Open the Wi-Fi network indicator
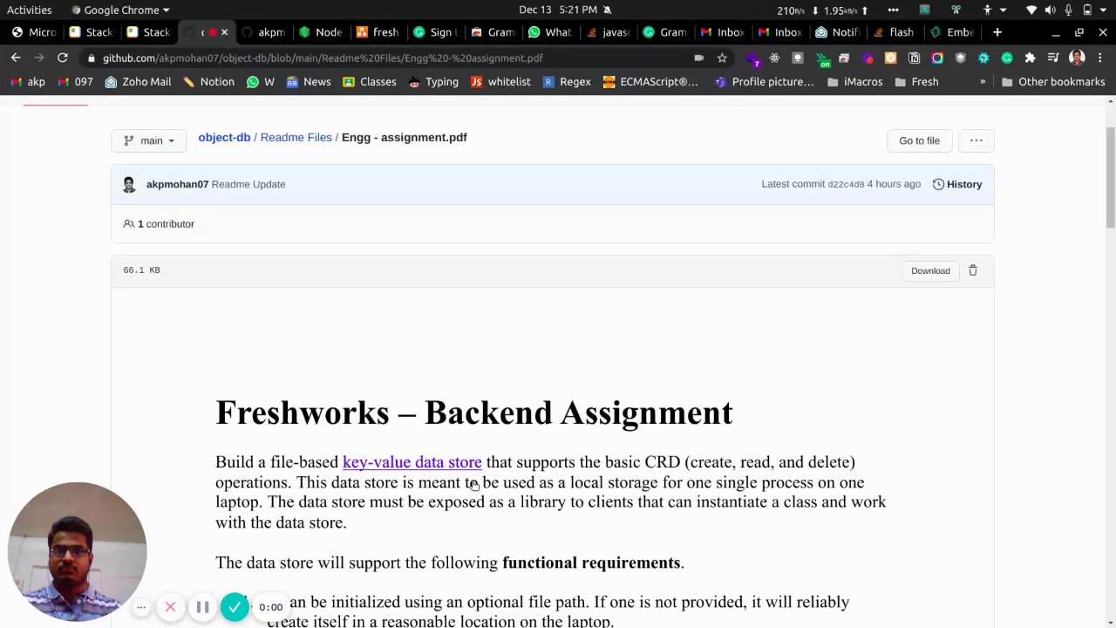The height and width of the screenshot is (628, 1116). (x=1032, y=10)
